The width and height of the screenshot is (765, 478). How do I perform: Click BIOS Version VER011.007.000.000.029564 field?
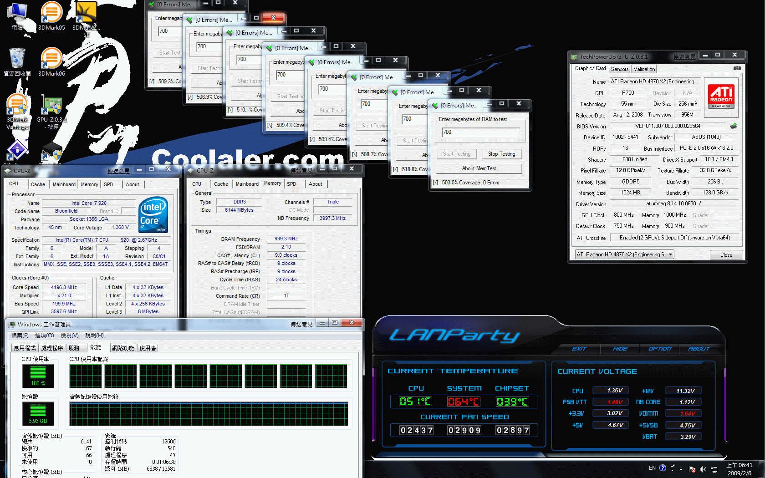pyautogui.click(x=668, y=126)
